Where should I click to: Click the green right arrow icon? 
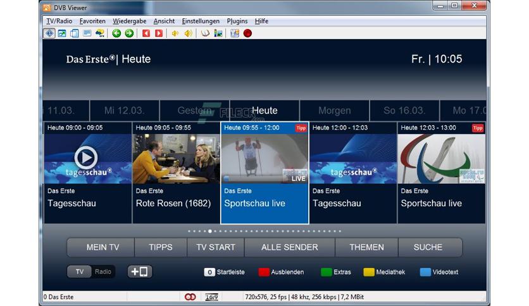129,34
